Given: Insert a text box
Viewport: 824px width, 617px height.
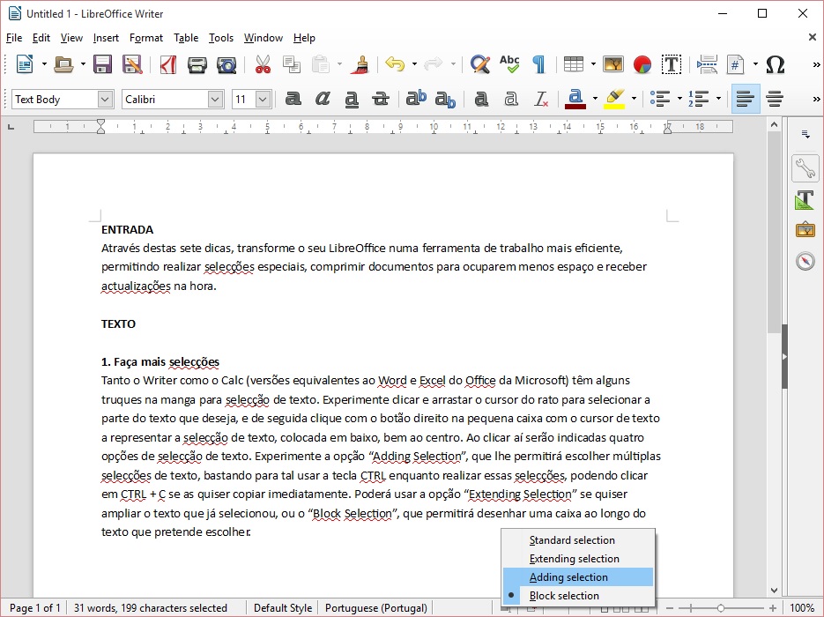Looking at the screenshot, I should (x=671, y=64).
